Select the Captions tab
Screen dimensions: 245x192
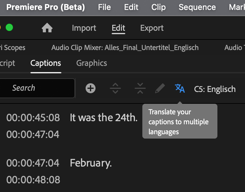click(46, 63)
